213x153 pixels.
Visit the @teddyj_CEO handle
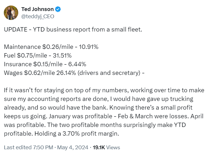[38, 16]
